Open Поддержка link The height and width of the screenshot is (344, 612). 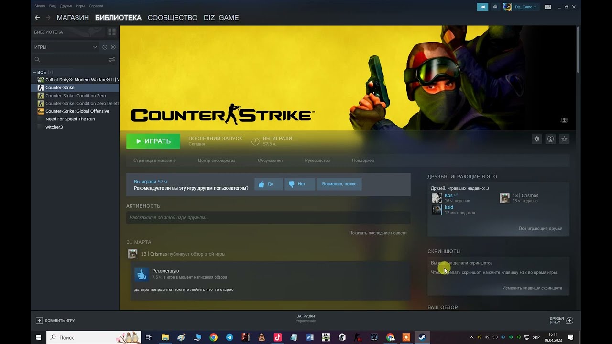[x=363, y=161]
